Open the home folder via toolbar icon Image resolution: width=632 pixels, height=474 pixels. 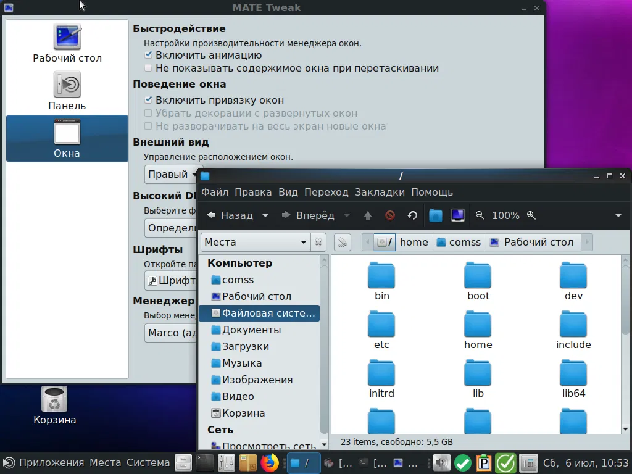click(x=435, y=215)
